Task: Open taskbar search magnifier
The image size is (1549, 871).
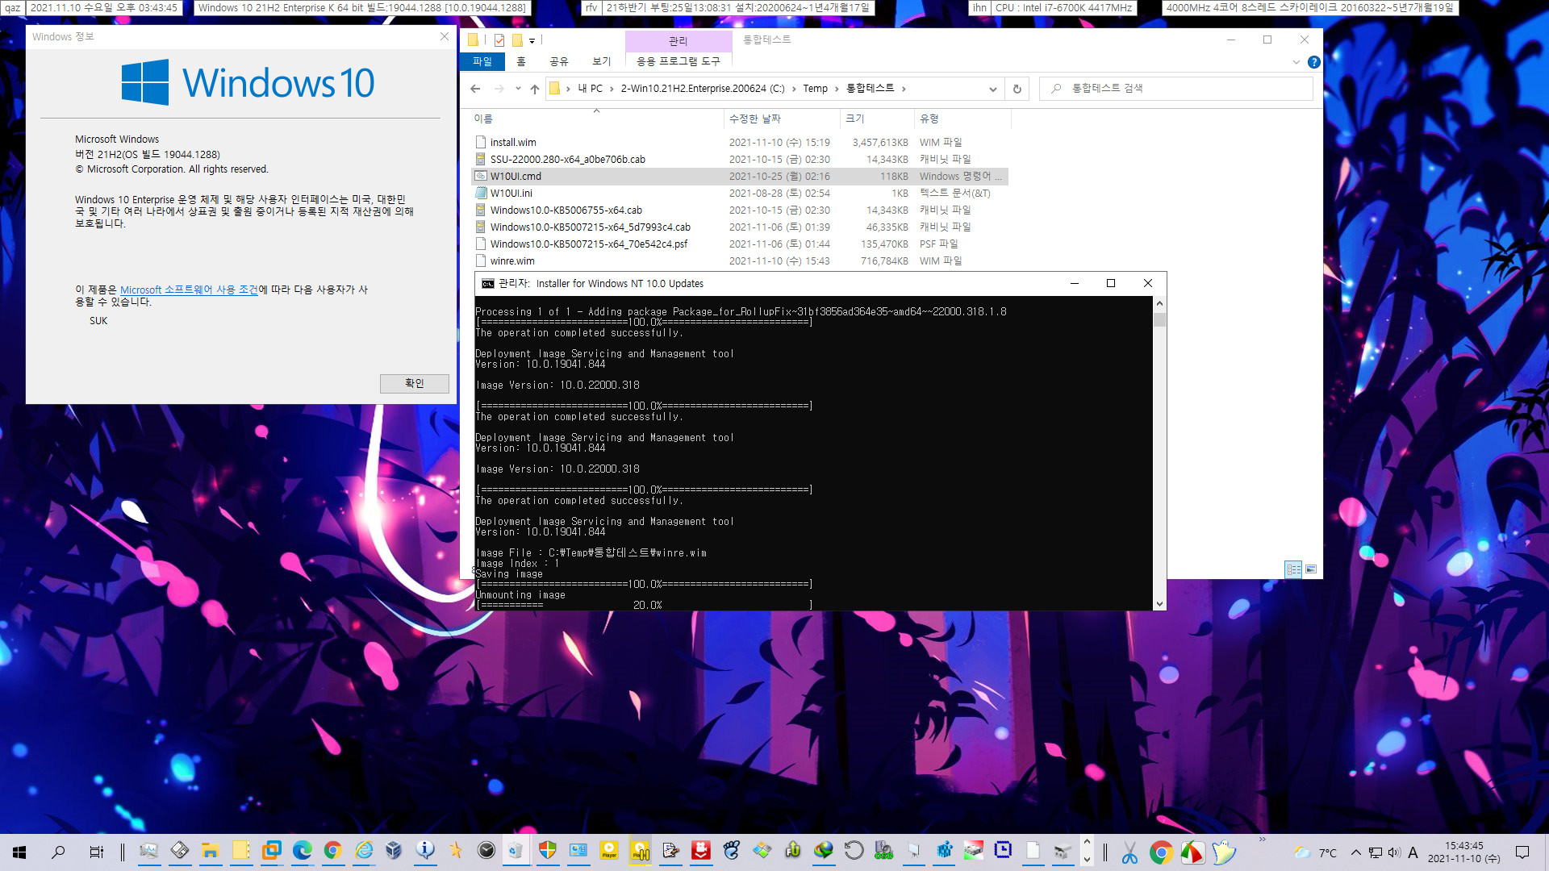Action: point(58,852)
